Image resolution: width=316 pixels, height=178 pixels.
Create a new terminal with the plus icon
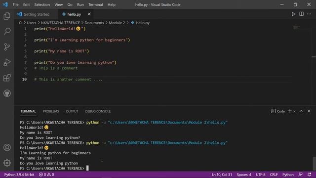click(290, 111)
